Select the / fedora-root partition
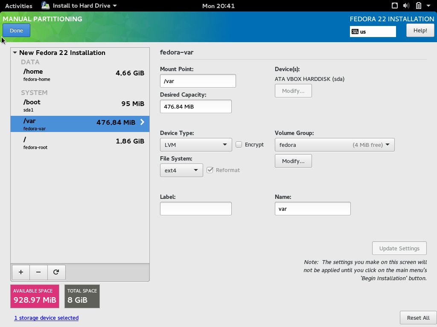This screenshot has width=437, height=327. point(80,143)
